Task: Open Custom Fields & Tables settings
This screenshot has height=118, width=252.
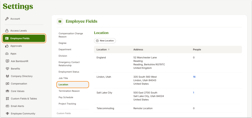Action: 24,99
